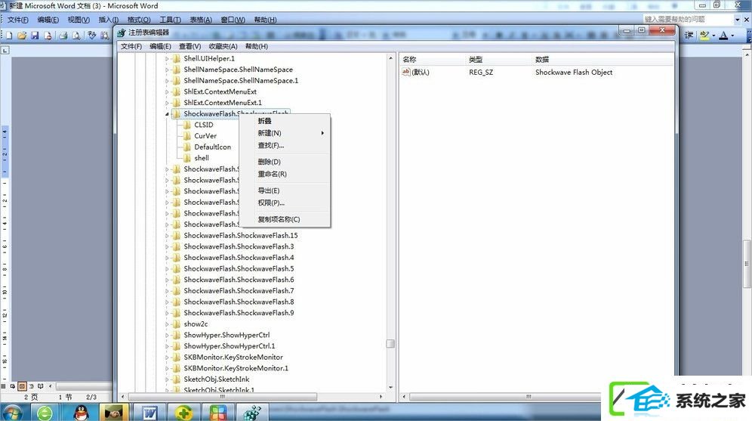Screen dimensions: 752x421
Task: Choose 导出(E) in the context menu
Action: (285, 190)
